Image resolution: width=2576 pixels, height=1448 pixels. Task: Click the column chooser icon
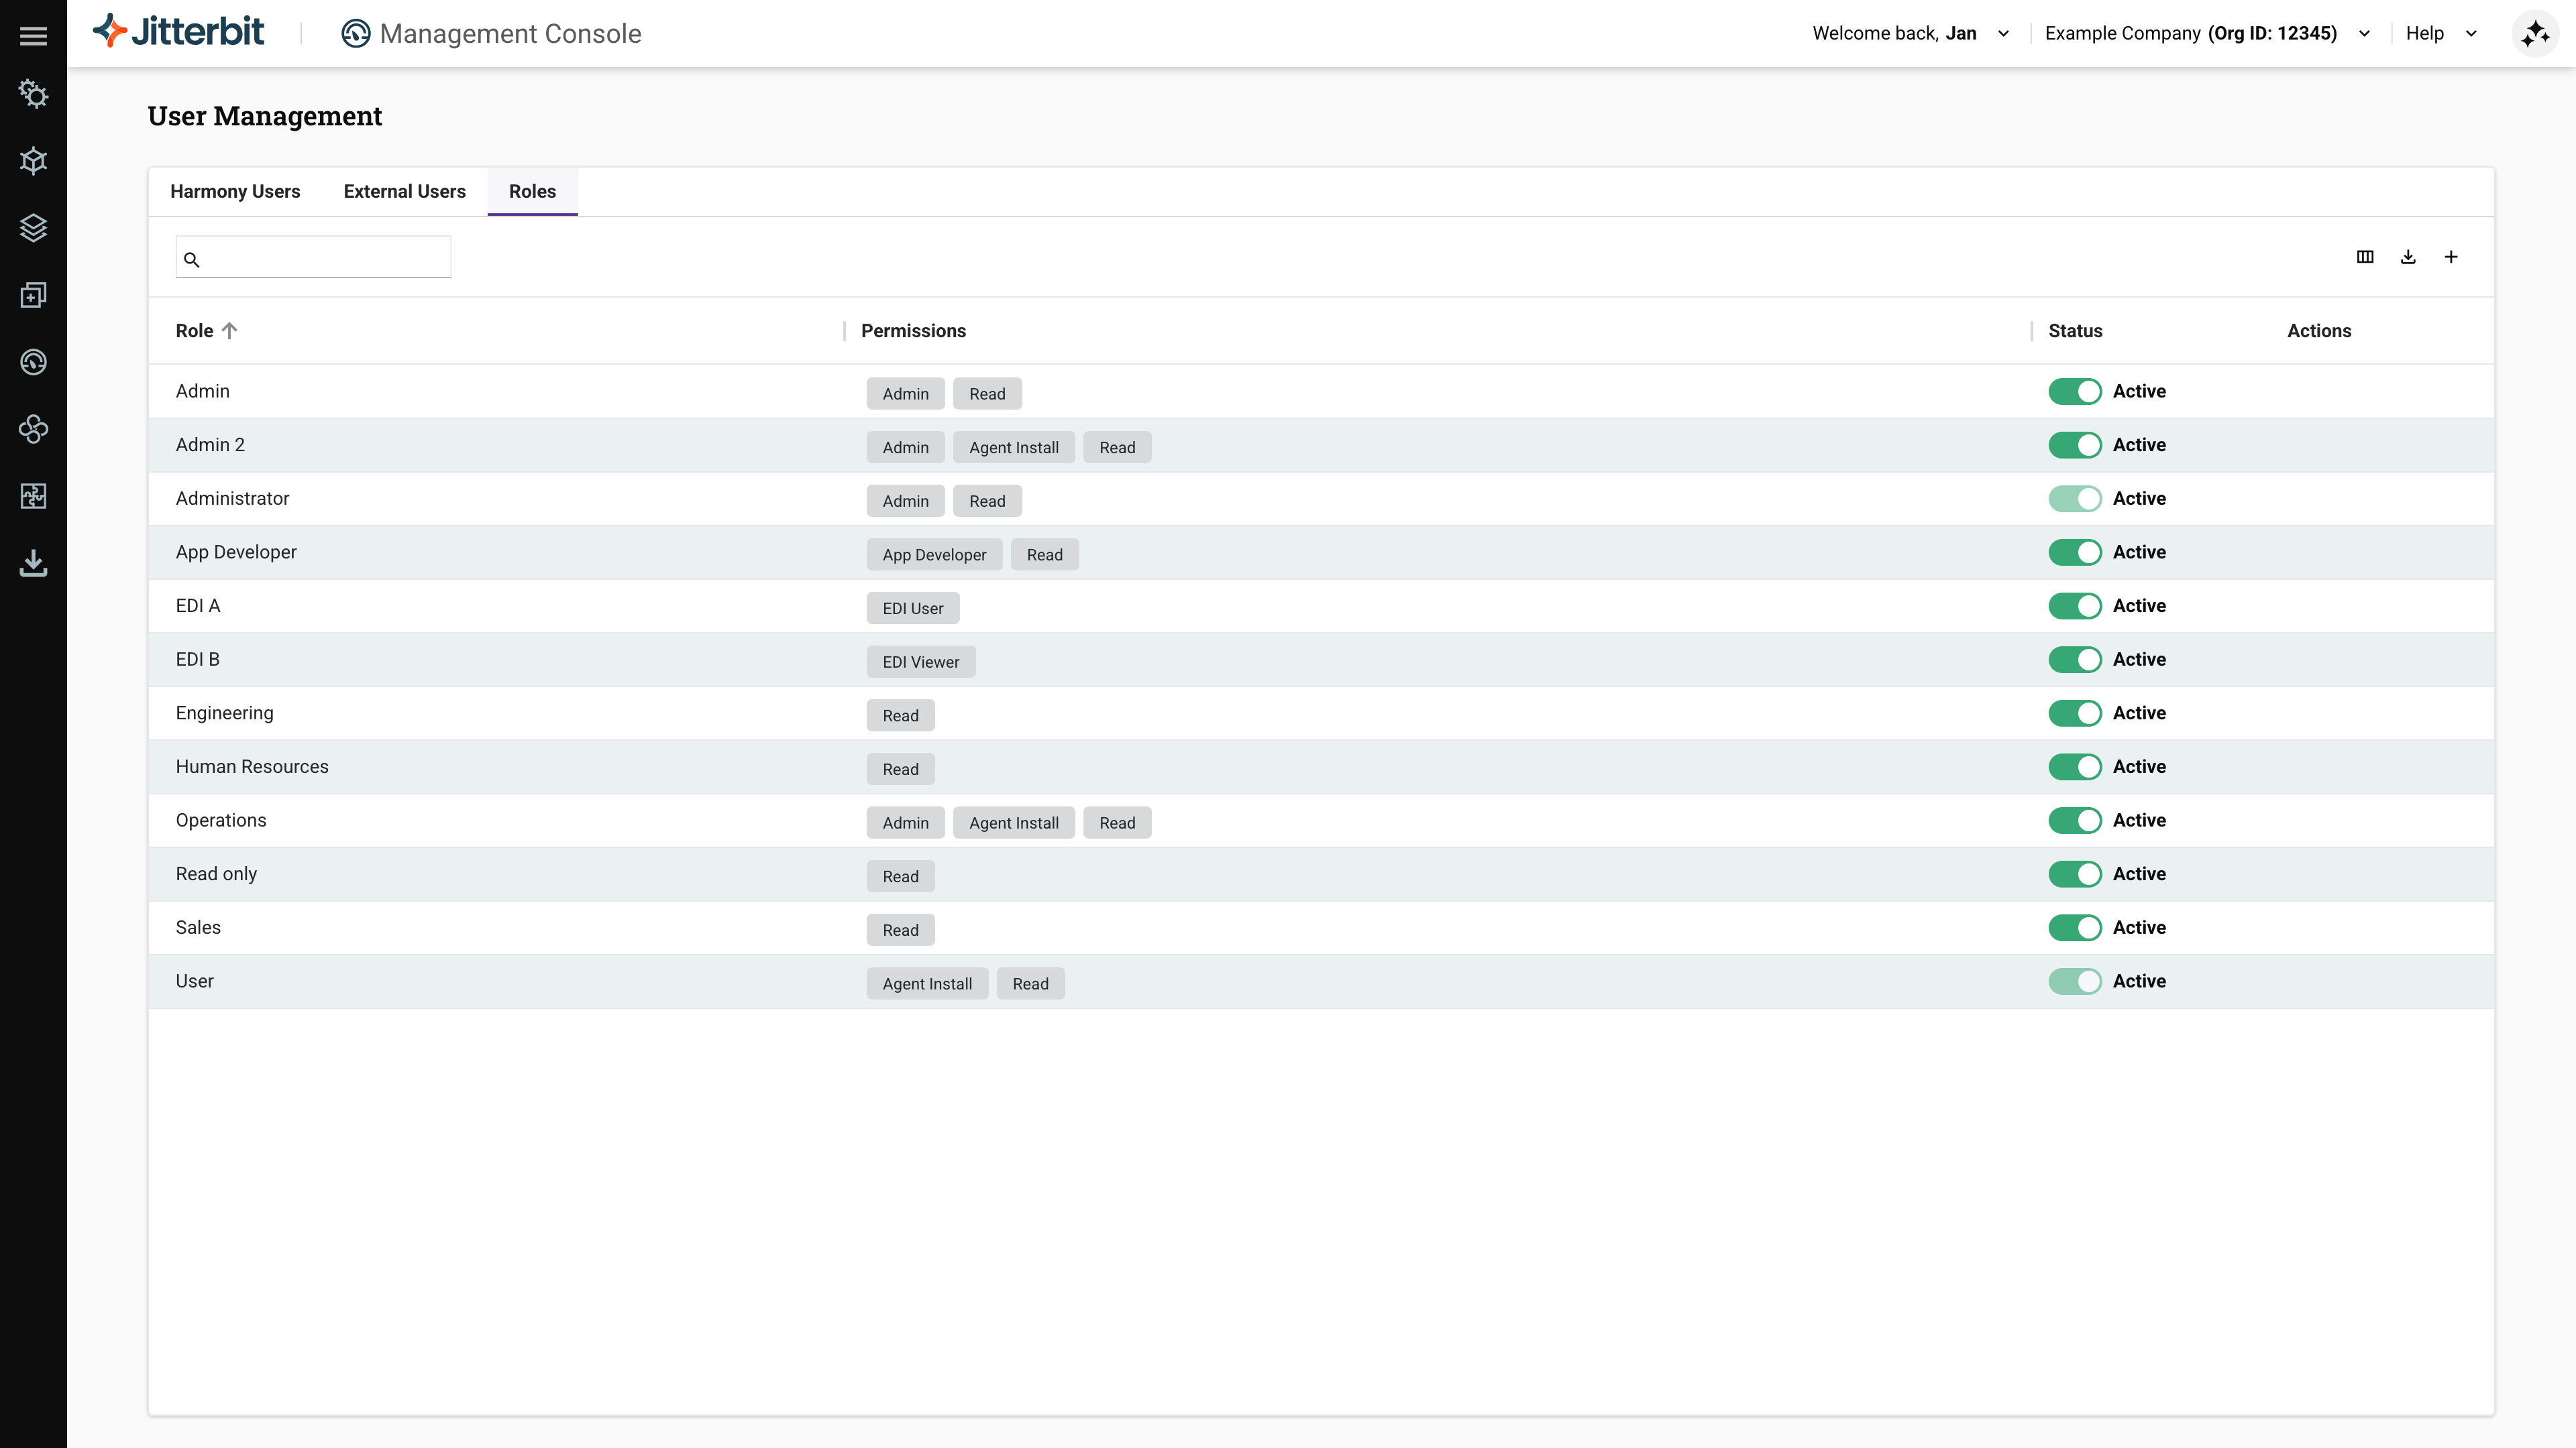click(2365, 257)
